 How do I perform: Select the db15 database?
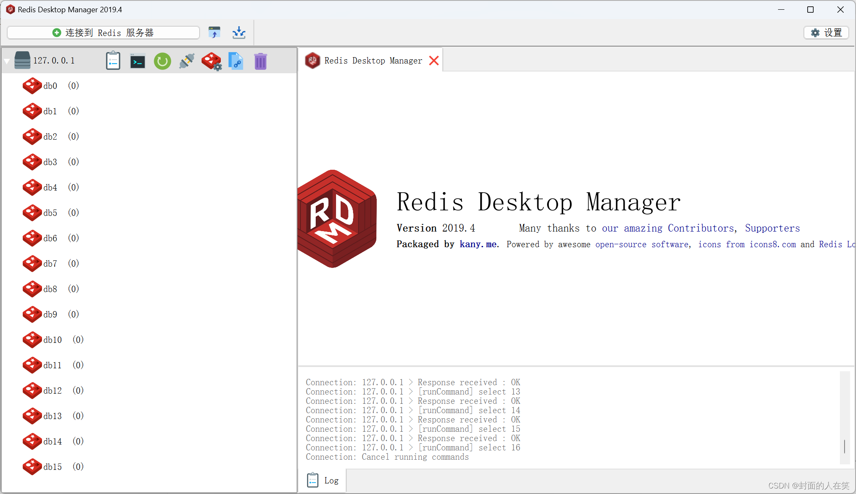52,466
